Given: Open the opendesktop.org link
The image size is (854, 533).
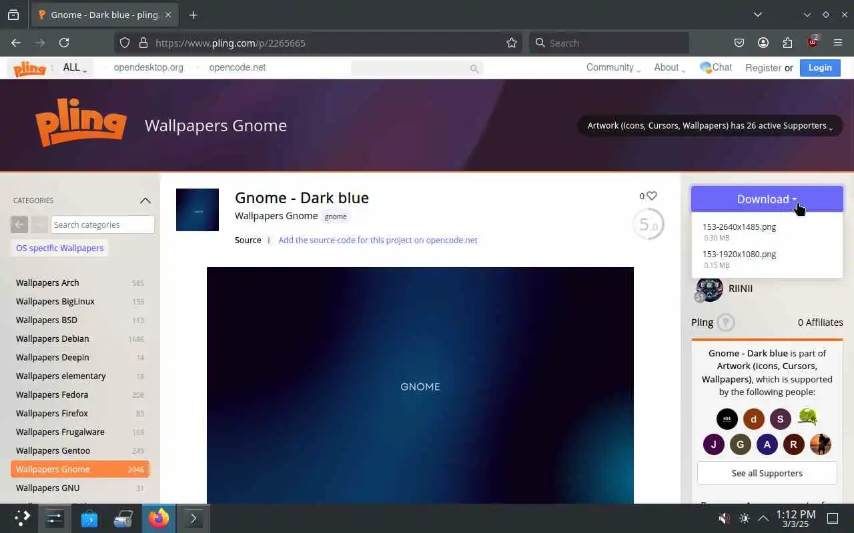Looking at the screenshot, I should (x=148, y=67).
